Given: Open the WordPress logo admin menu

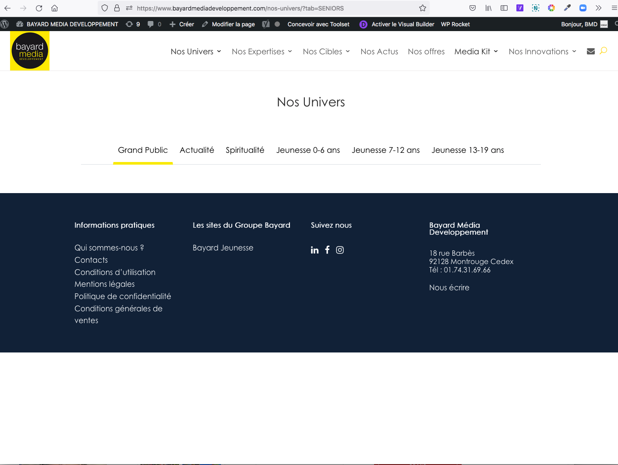Looking at the screenshot, I should 5,24.
